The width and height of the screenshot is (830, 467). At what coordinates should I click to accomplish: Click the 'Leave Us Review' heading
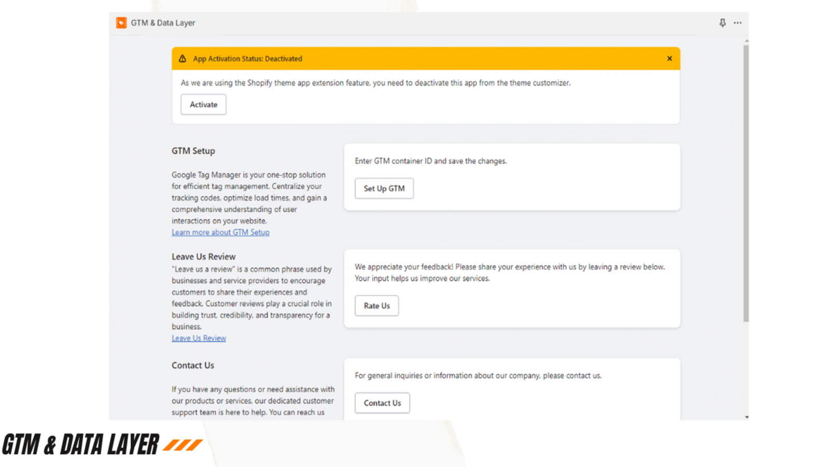pyautogui.click(x=203, y=257)
